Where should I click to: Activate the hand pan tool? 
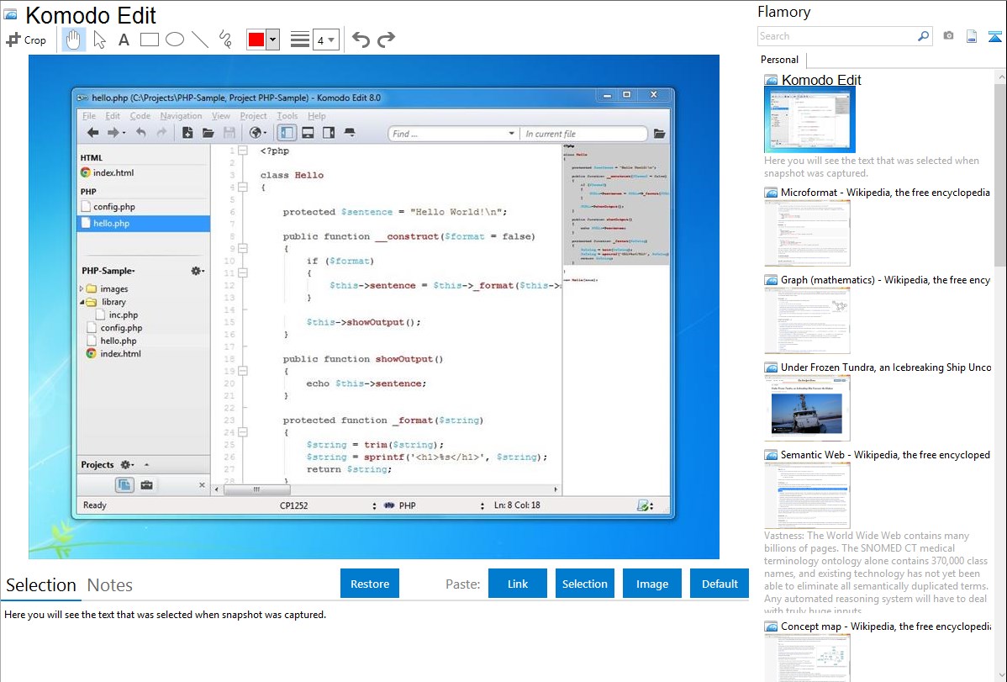pyautogui.click(x=74, y=40)
